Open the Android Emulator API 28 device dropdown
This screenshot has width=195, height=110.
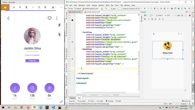(131, 9)
